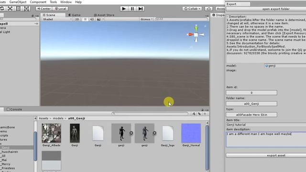Select the Export window tab
The height and width of the screenshot is (172, 306).
pyautogui.click(x=238, y=4)
